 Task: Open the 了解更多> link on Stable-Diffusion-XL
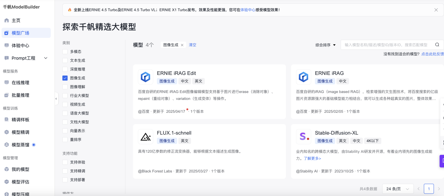(312, 159)
